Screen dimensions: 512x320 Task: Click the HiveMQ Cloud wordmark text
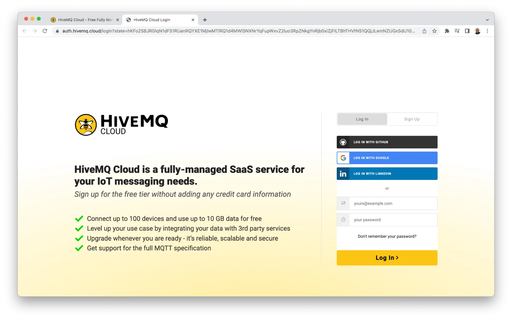point(134,124)
